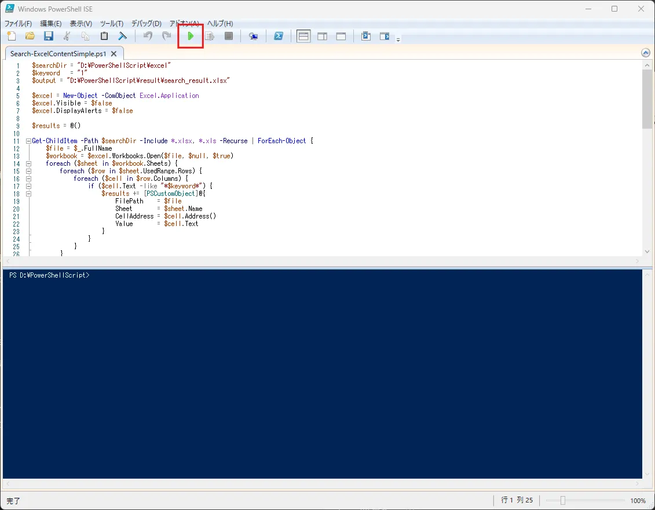This screenshot has height=510, width=655.
Task: Show the command window toolbar icon
Action: pos(366,37)
